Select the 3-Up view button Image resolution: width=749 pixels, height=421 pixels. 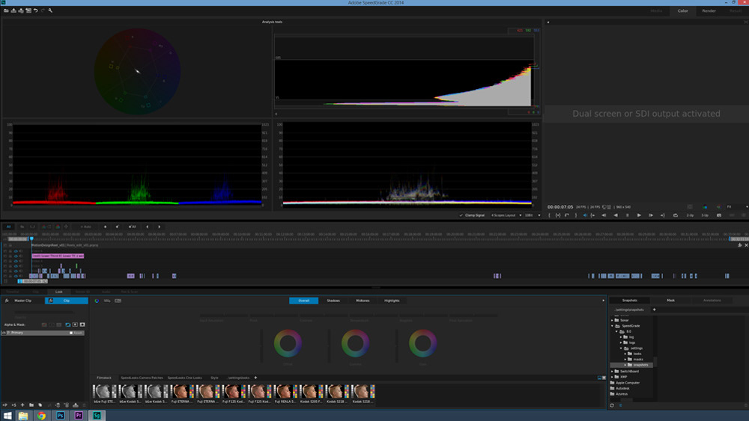click(x=705, y=215)
